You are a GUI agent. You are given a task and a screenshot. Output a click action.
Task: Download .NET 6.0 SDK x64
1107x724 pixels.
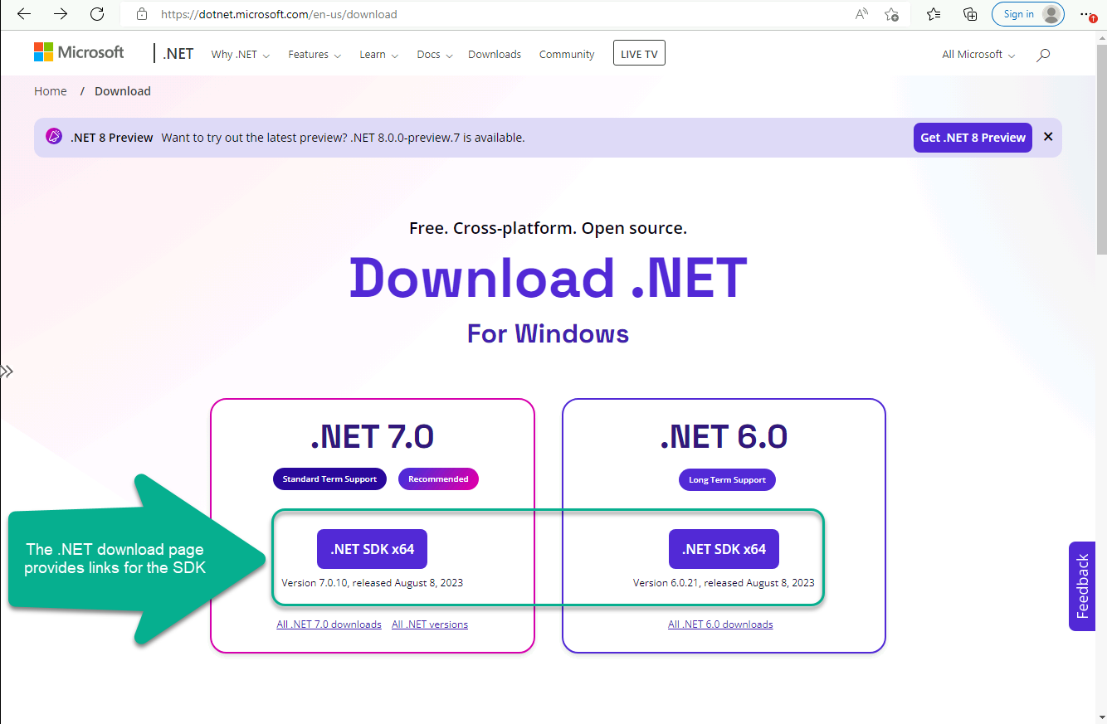(724, 549)
